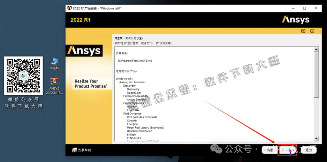Click the 安装目录 heading text

[x=122, y=54]
